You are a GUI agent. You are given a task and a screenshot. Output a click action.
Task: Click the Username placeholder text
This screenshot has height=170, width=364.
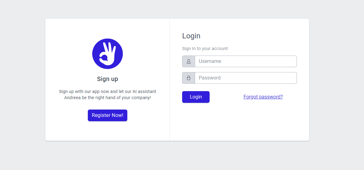210,61
